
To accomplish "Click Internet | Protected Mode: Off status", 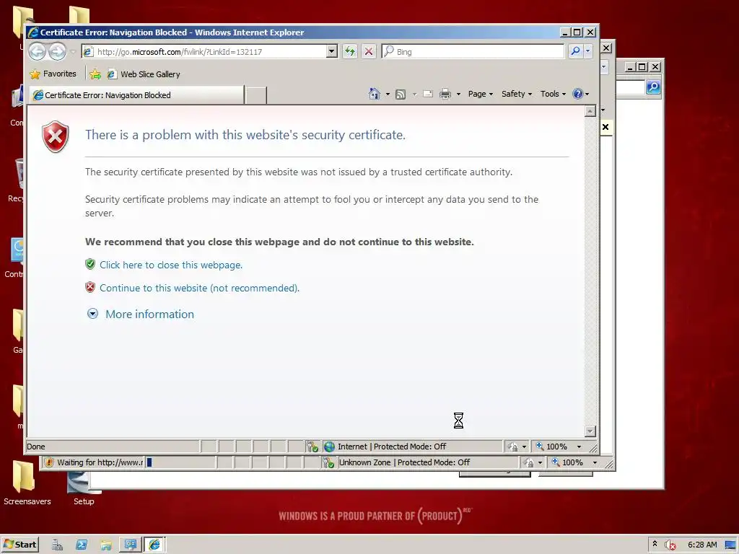I will (392, 447).
